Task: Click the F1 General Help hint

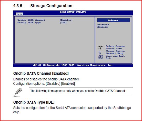Action: pos(111,53)
